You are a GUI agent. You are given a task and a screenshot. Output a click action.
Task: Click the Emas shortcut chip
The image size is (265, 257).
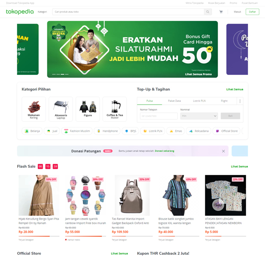pyautogui.click(x=176, y=131)
